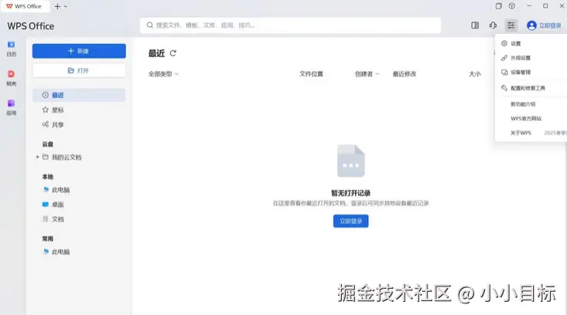Click the 大小 column header
The image size is (567, 315).
coord(474,74)
